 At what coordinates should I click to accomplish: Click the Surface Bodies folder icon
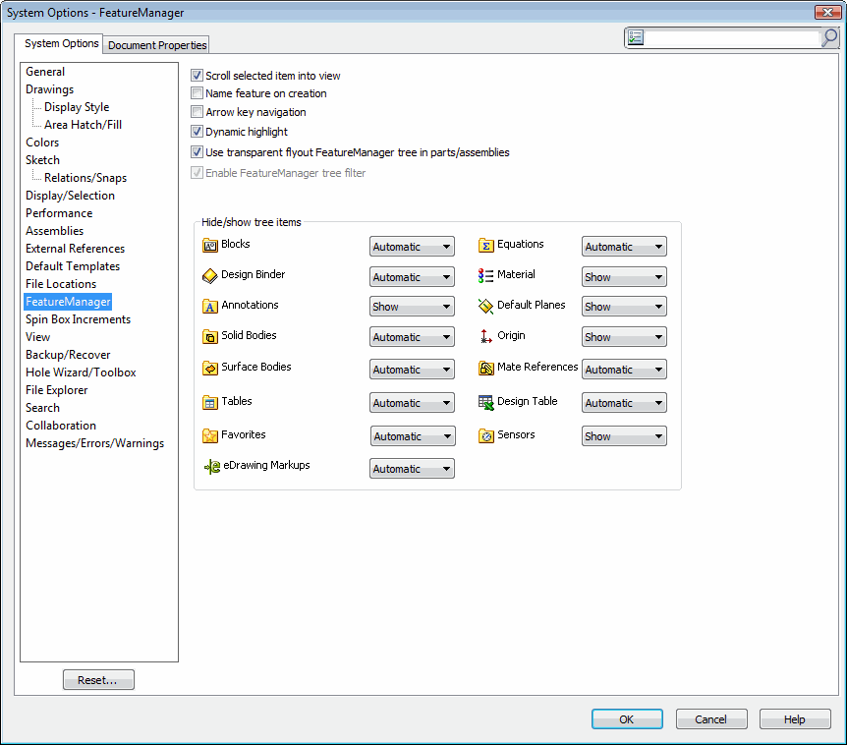tap(209, 368)
